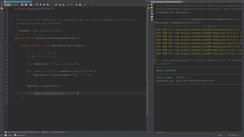The height and width of the screenshot is (137, 244).
Task: Click the System.out.println() line 22
Action: click(x=44, y=86)
